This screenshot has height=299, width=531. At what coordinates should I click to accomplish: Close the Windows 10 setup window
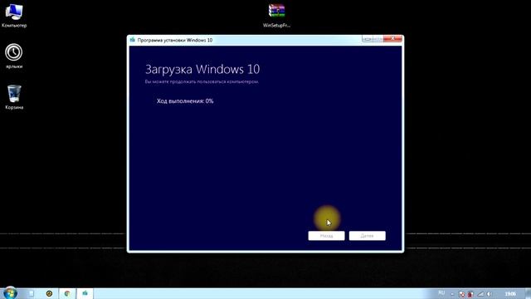(x=392, y=39)
